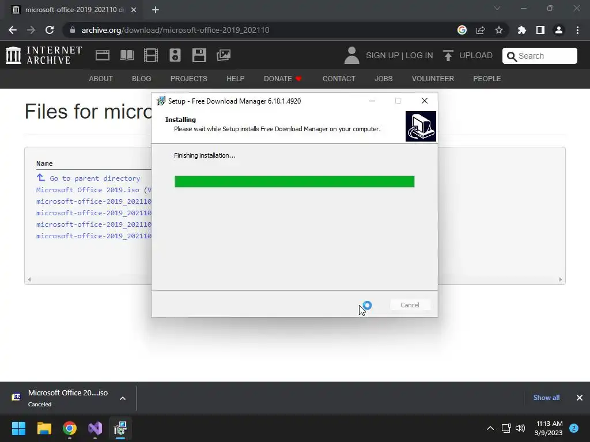Click Chrome forward arrow
This screenshot has height=442, width=590.
[31, 30]
